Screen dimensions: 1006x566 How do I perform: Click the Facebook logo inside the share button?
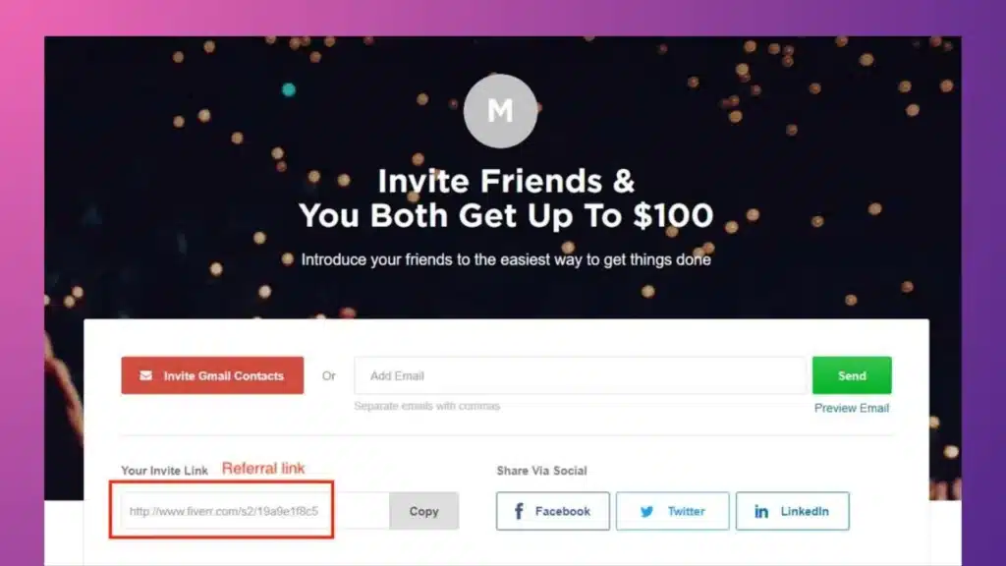coord(518,510)
